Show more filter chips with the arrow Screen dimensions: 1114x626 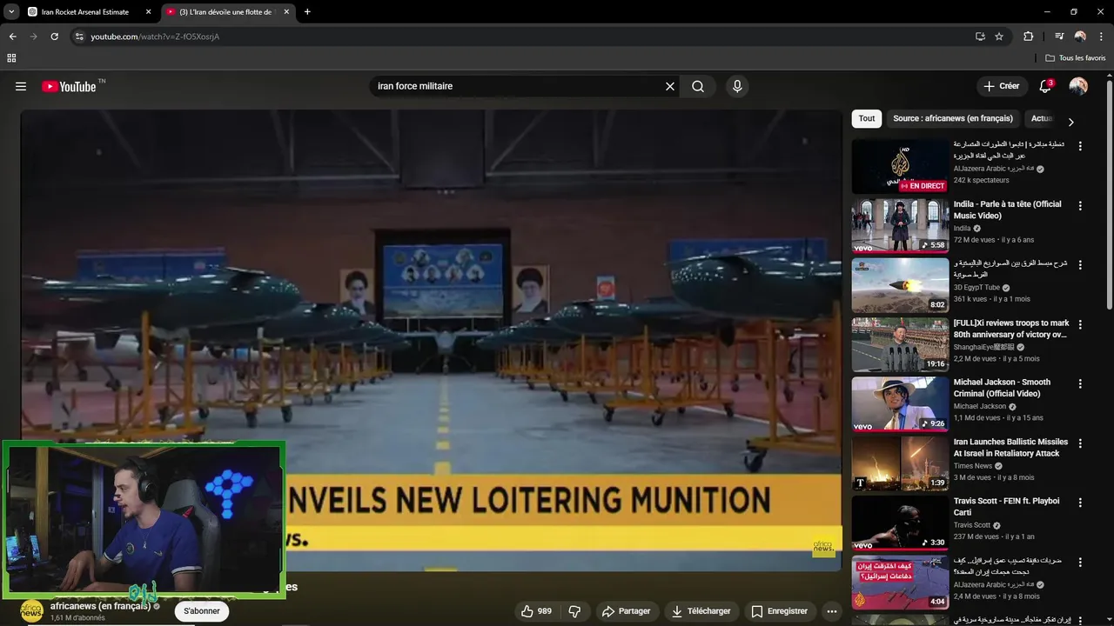[x=1070, y=122]
